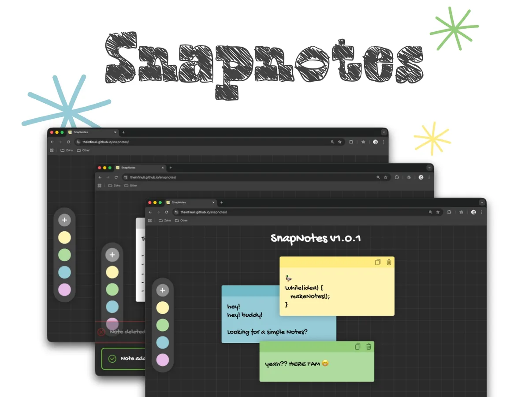Open the extensions puzzle icon in front window
This screenshot has height=397, width=529.
449,212
